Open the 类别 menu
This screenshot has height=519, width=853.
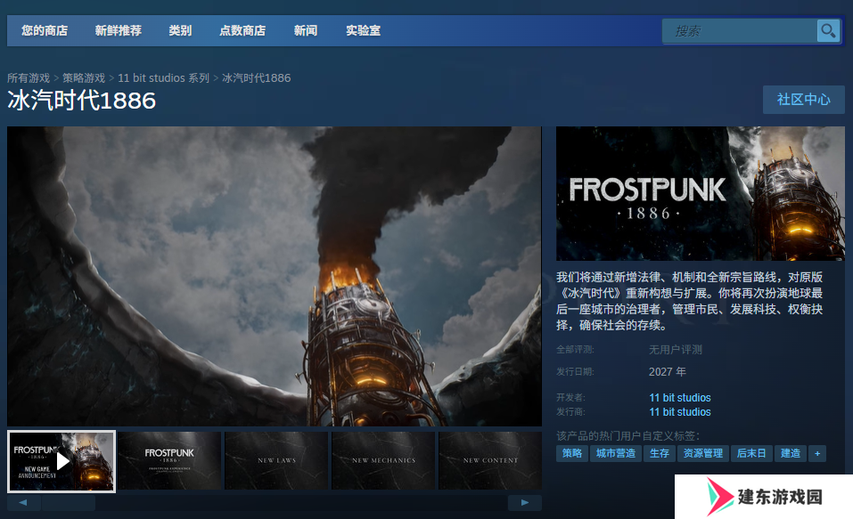180,30
